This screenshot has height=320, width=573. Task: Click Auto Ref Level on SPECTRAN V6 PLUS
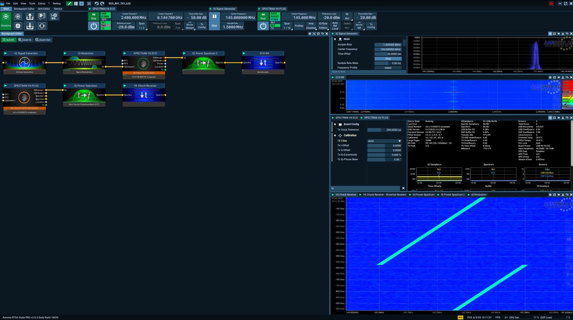(335, 25)
